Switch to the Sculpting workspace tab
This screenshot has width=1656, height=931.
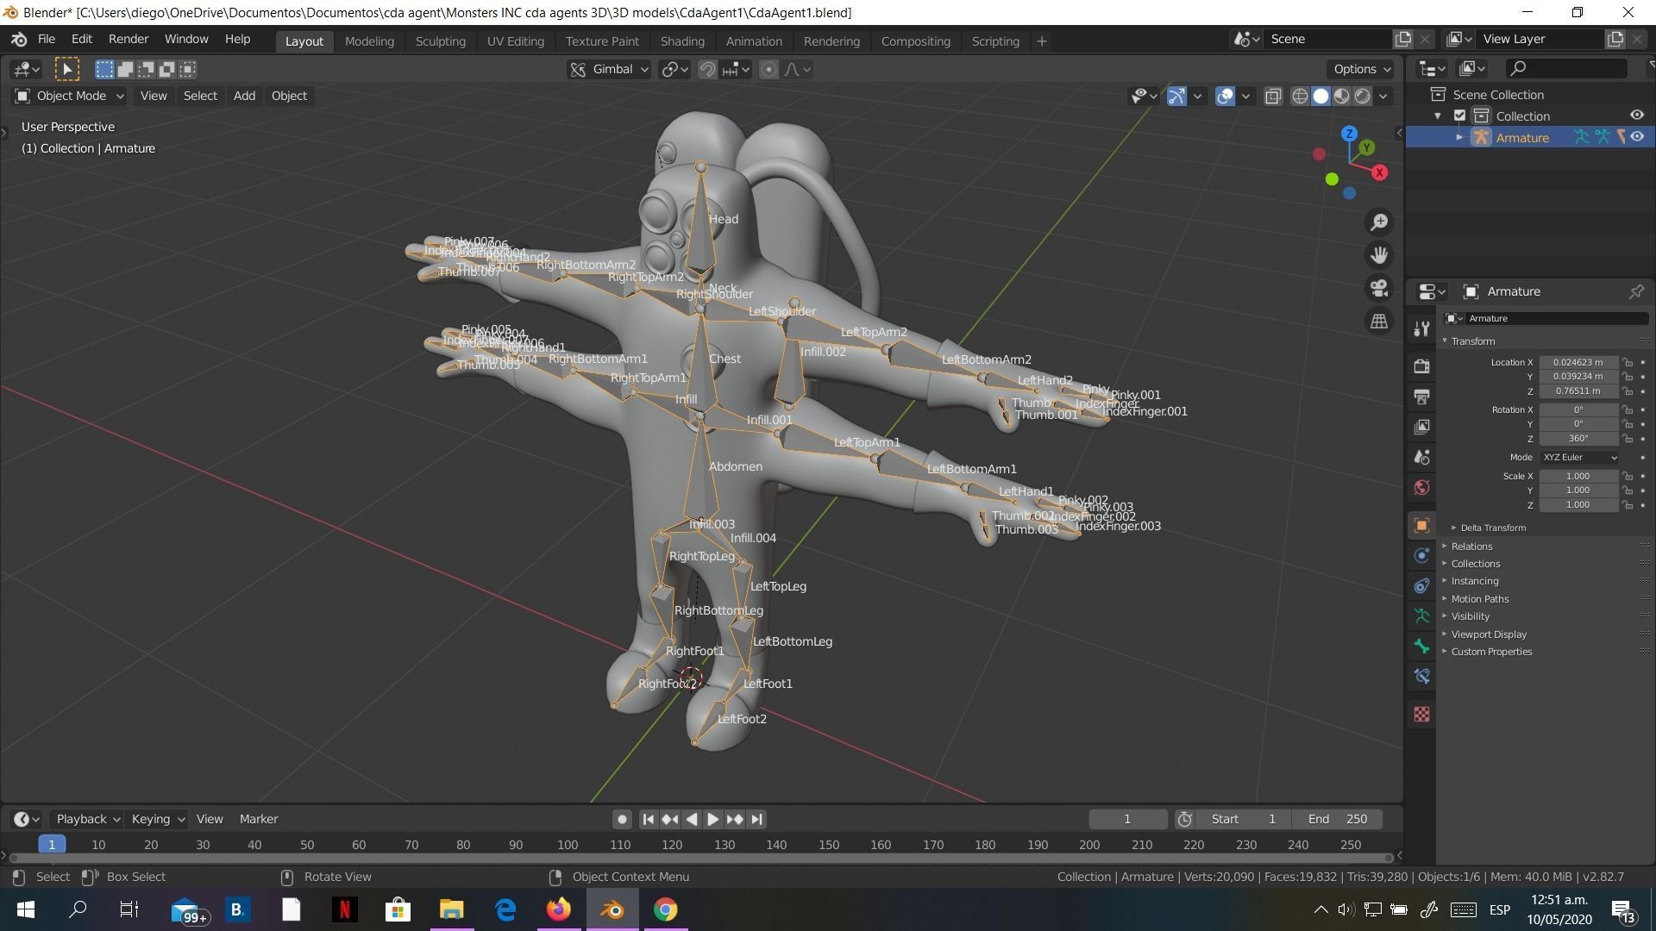coord(440,41)
